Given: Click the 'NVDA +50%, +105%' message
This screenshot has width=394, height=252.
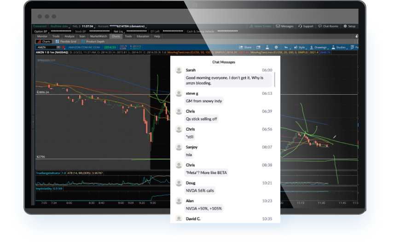Looking at the screenshot, I should (x=204, y=208).
